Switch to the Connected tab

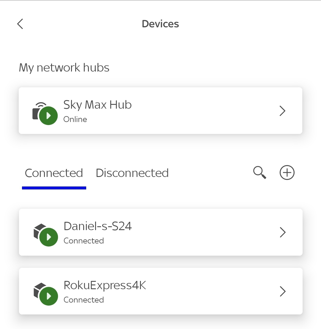pyautogui.click(x=54, y=173)
